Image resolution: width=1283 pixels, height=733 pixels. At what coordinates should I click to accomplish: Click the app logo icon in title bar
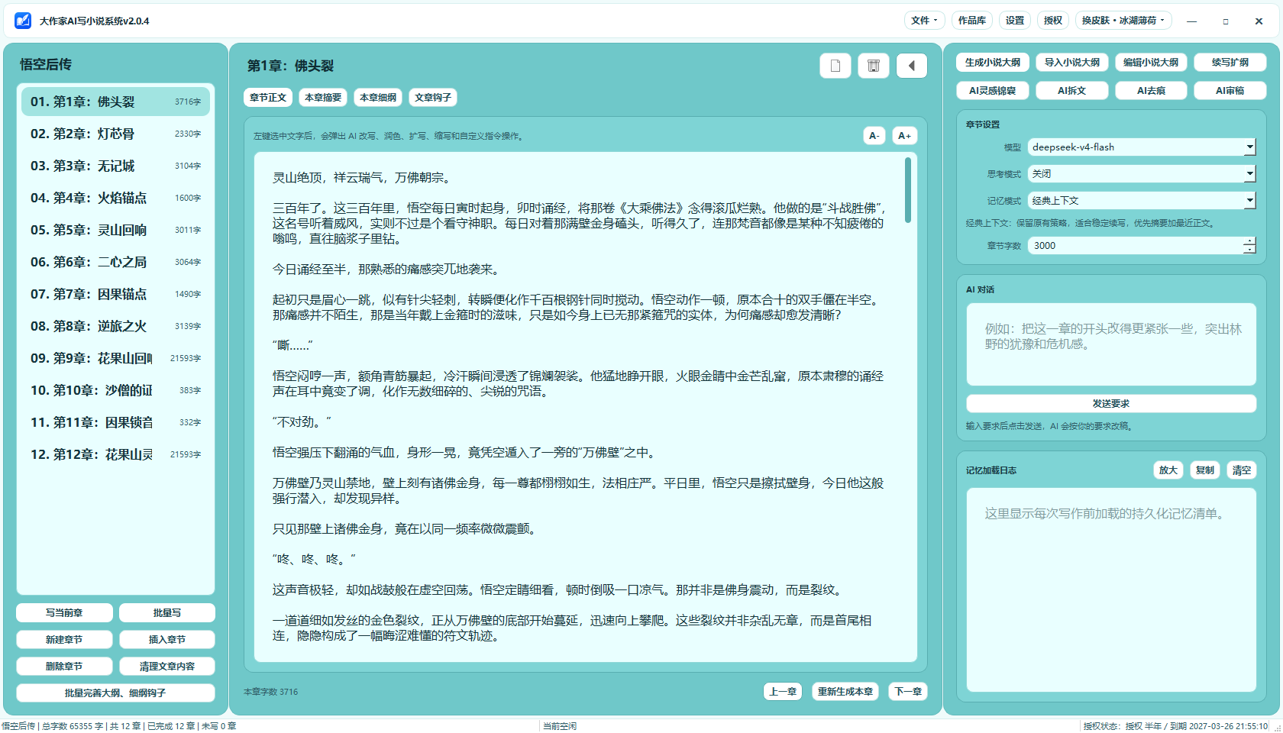click(x=23, y=21)
